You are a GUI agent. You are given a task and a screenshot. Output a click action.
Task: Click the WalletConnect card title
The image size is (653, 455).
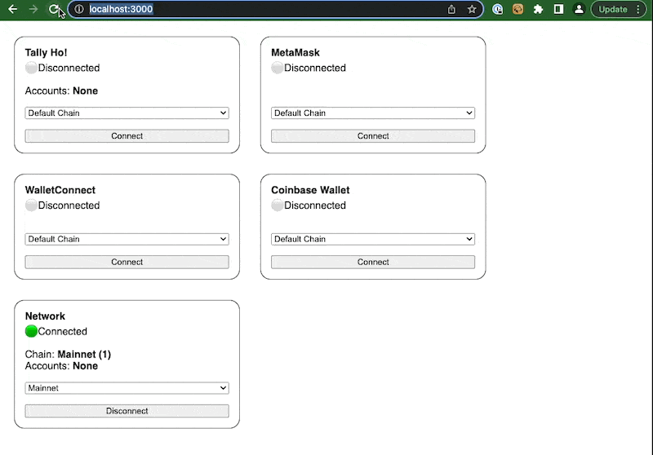click(60, 190)
